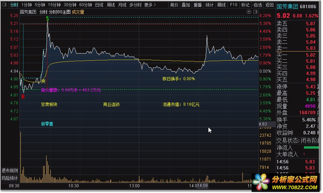Screen dimensions: 323x193
Task: Click the 成交量 volume indicator label
Action: (x=78, y=12)
